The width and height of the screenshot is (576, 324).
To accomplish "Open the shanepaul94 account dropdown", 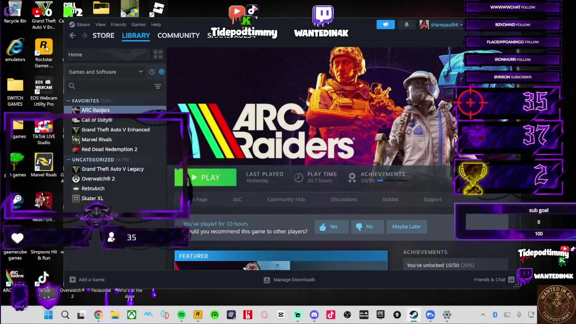I will coord(441,25).
